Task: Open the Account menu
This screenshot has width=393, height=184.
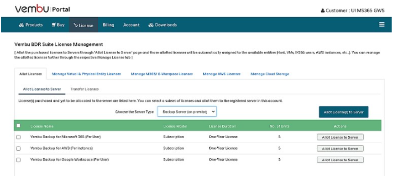Action: coord(131,25)
